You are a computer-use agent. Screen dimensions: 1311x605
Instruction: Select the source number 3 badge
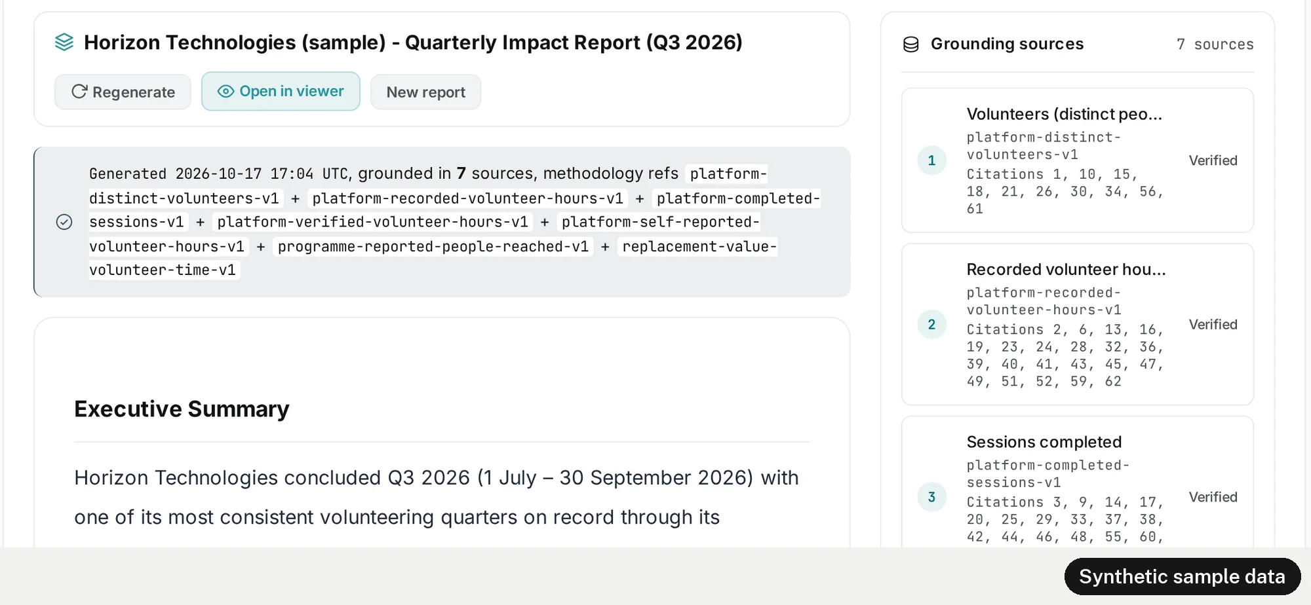pyautogui.click(x=931, y=497)
